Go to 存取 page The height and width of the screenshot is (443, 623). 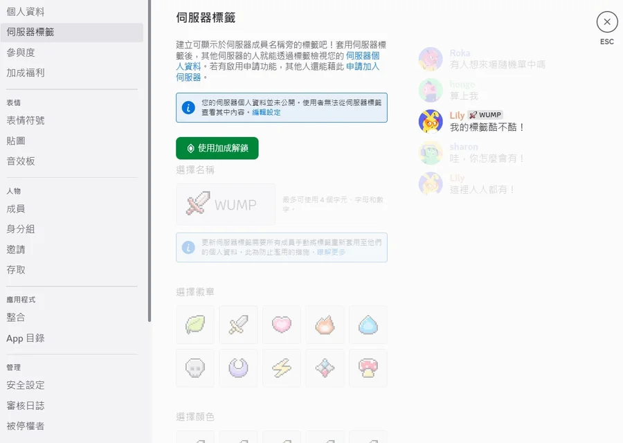[72, 270]
